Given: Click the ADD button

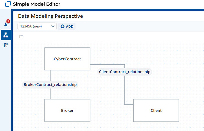Looking at the screenshot, I should pos(67,26).
